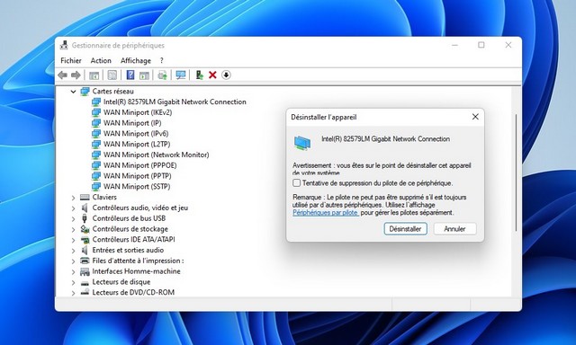
Task: Click the enable device green icon
Action: point(199,75)
